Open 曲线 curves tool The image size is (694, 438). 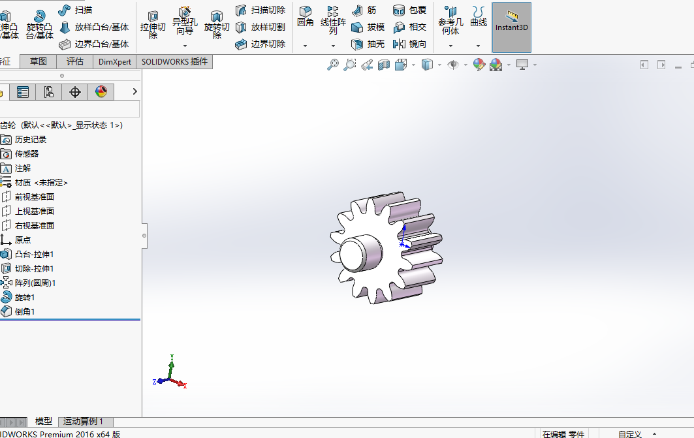coord(478,17)
